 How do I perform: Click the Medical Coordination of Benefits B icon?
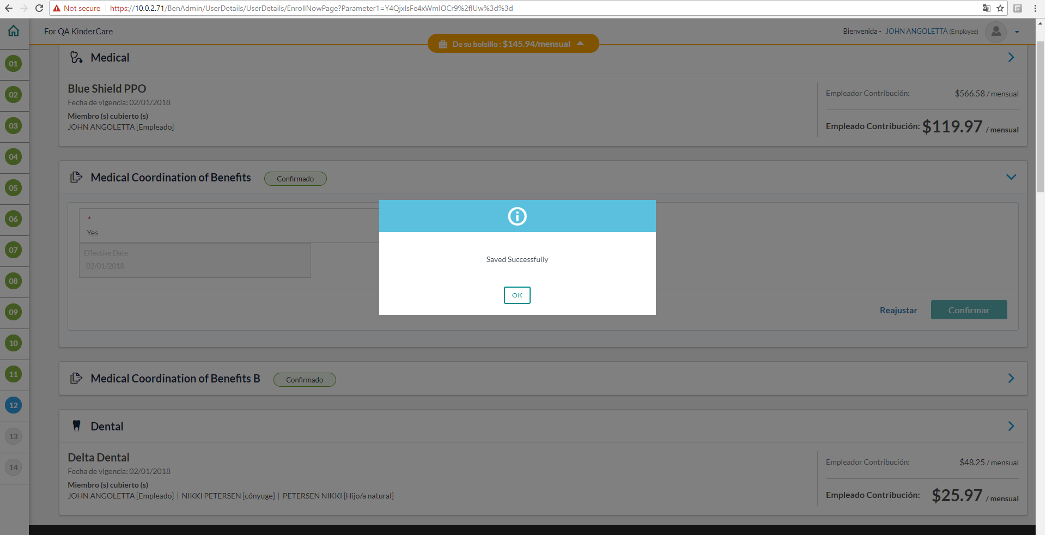point(76,378)
